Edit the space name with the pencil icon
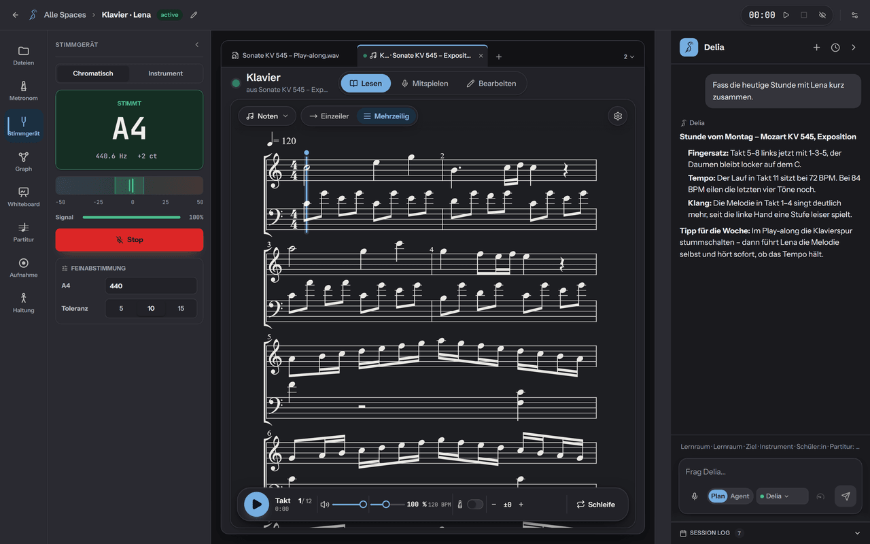 (x=194, y=15)
